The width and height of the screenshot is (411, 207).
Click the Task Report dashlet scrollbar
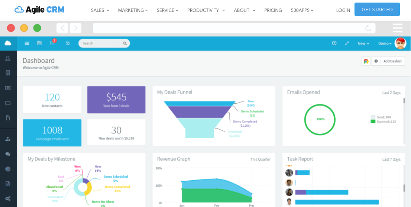point(404,188)
